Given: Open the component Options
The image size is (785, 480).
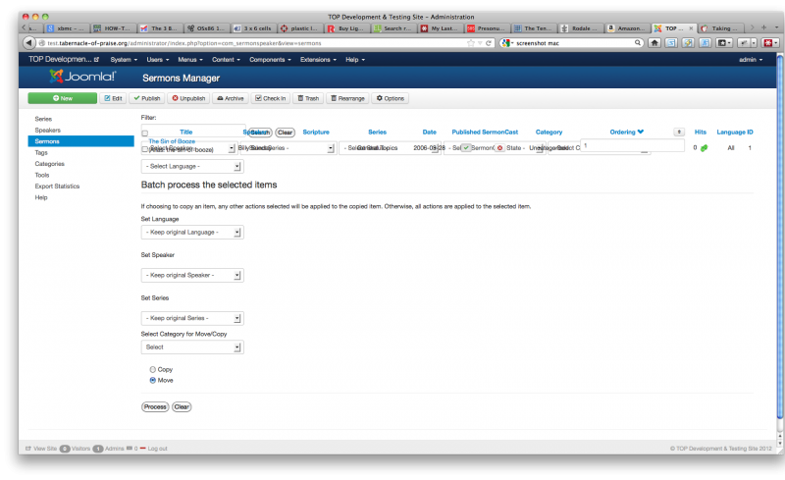Looking at the screenshot, I should coord(390,98).
